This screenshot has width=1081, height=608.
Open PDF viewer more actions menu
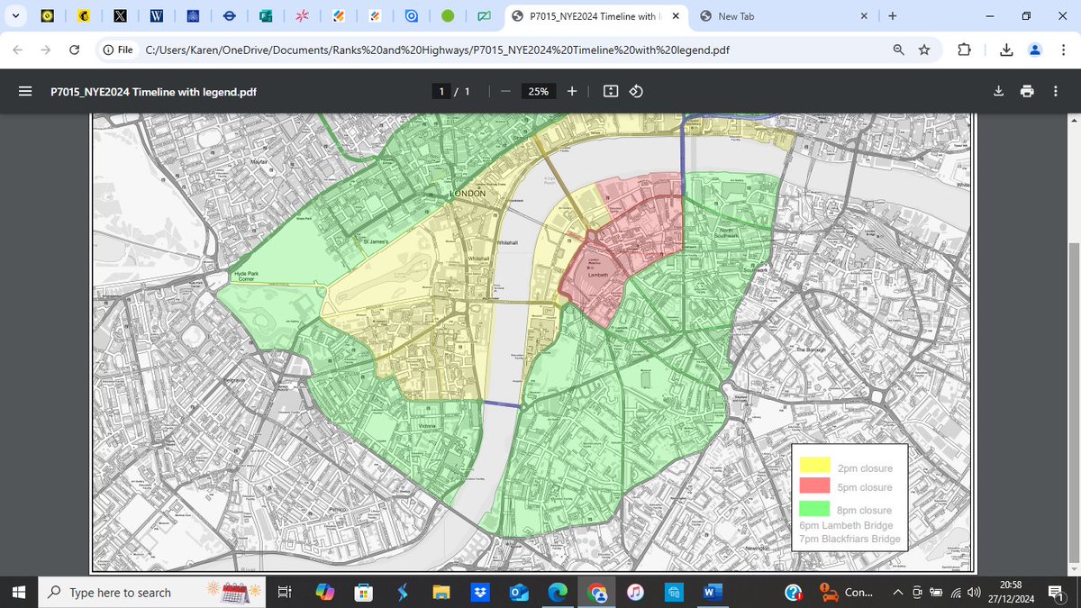point(1056,91)
